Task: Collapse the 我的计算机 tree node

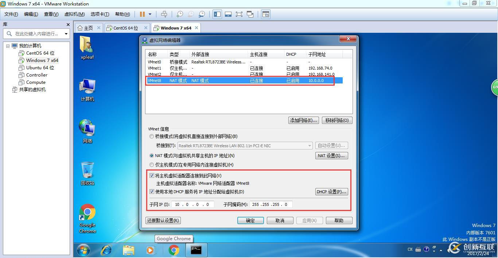Action: click(x=8, y=46)
